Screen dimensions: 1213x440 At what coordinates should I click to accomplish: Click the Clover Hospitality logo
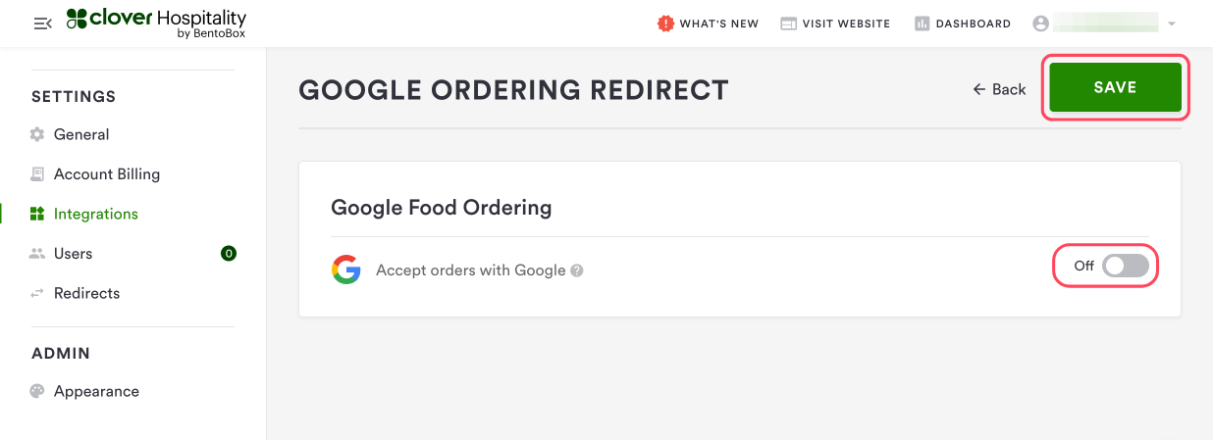(x=156, y=24)
